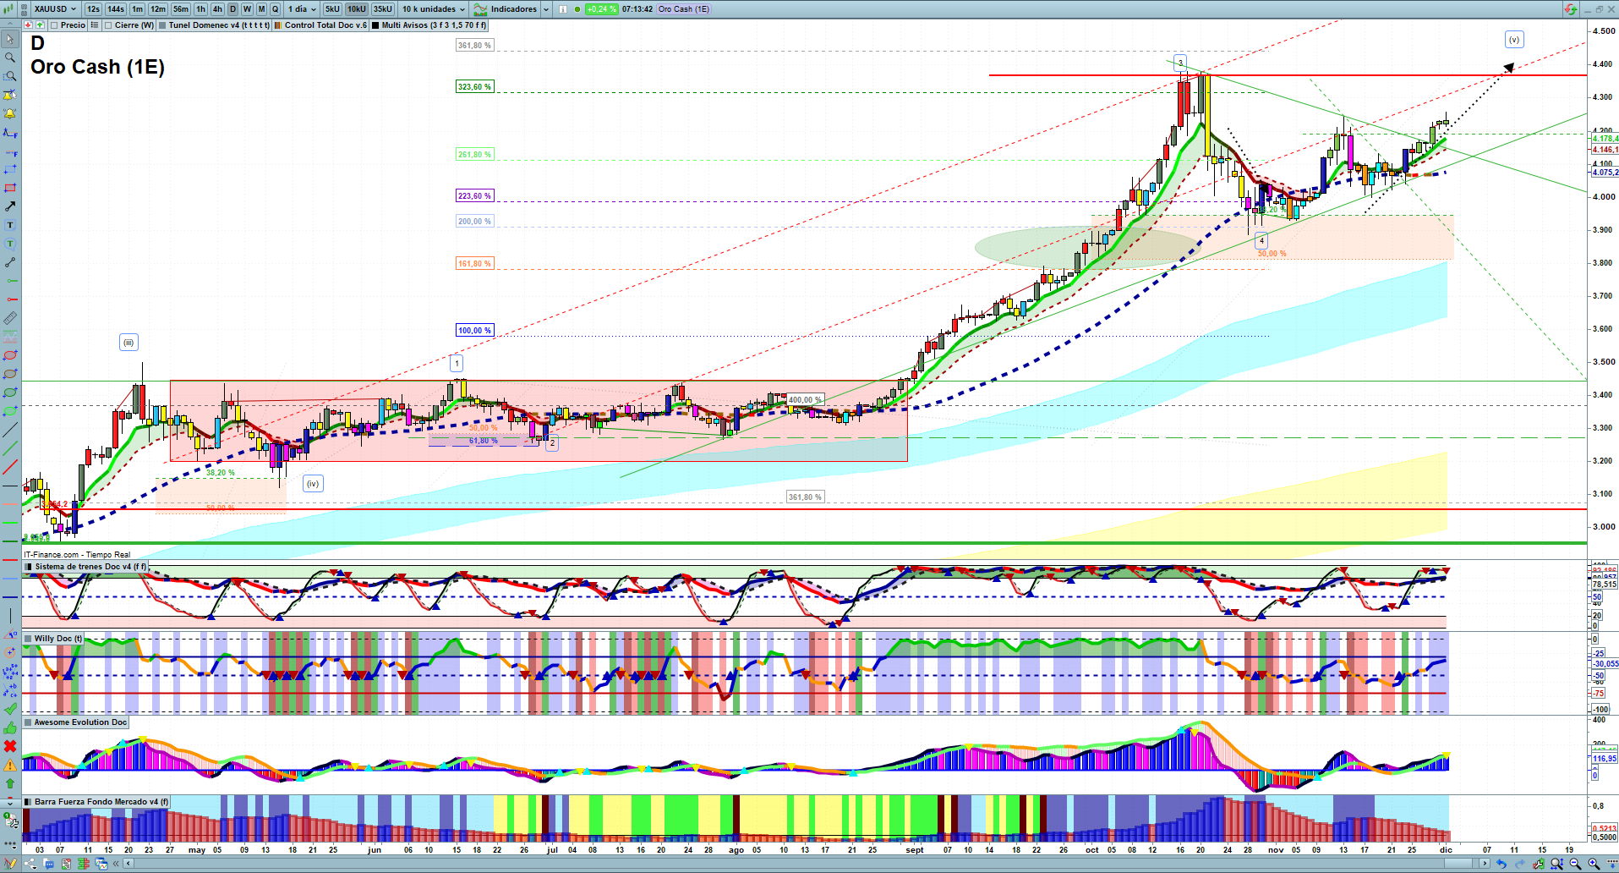Screen dimensions: 1619x873
Task: Click the Control Total Doc v.6 color swatch
Action: tap(278, 25)
